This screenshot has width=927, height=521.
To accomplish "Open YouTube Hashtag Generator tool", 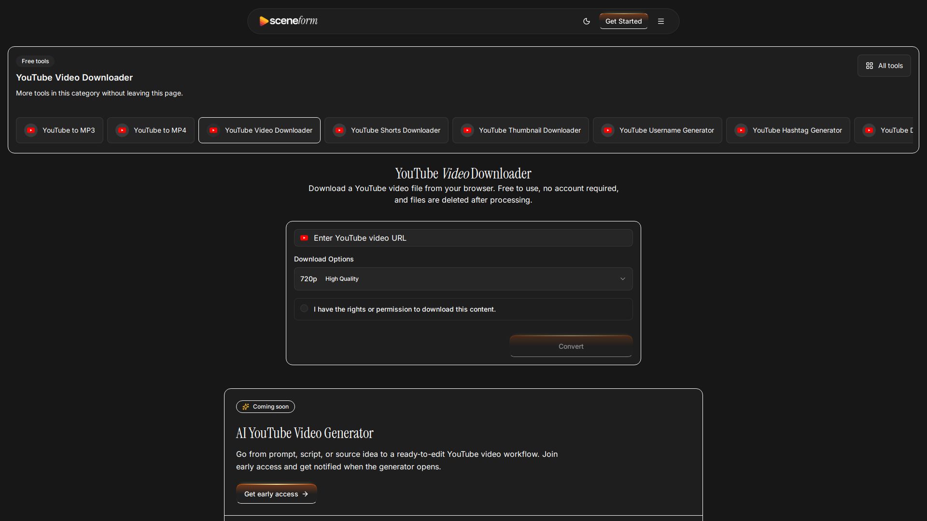I will click(788, 130).
